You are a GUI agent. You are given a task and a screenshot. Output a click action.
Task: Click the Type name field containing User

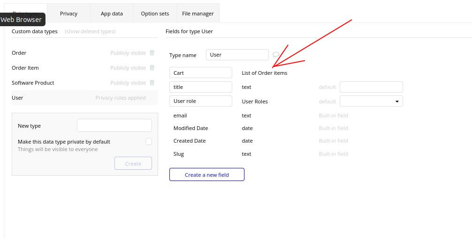[x=237, y=55]
